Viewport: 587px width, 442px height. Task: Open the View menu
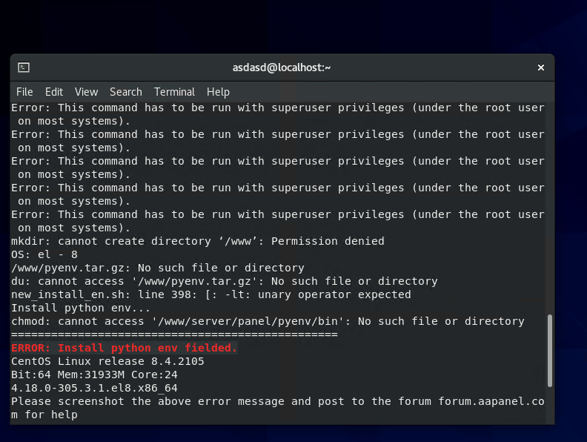click(x=86, y=92)
